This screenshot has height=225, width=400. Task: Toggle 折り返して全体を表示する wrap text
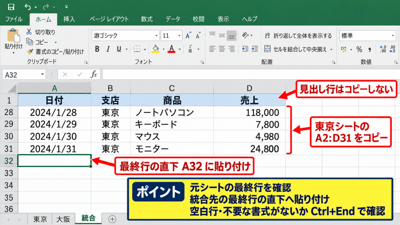click(298, 36)
